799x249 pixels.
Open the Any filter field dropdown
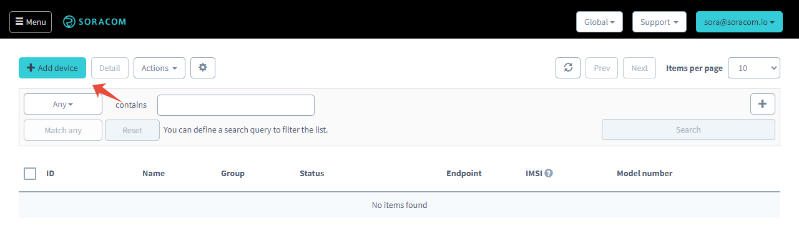click(x=63, y=105)
